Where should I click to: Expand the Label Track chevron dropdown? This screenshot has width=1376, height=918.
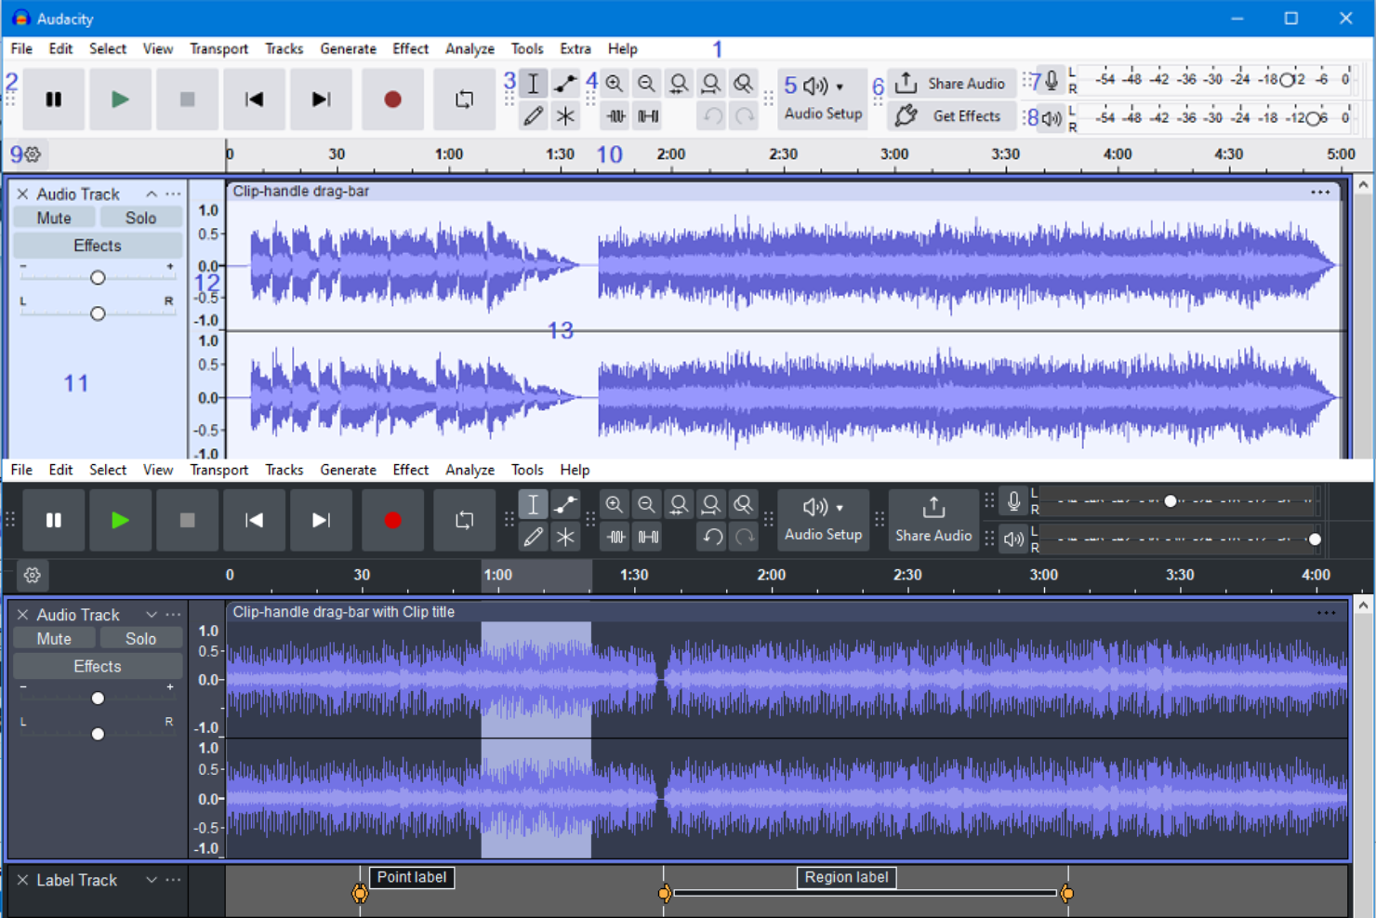click(151, 880)
